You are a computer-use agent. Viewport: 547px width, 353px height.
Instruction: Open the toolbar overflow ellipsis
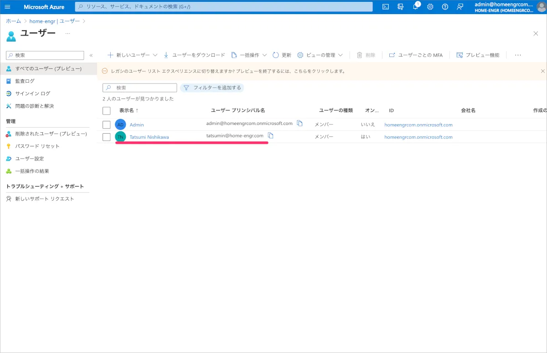[x=518, y=55]
